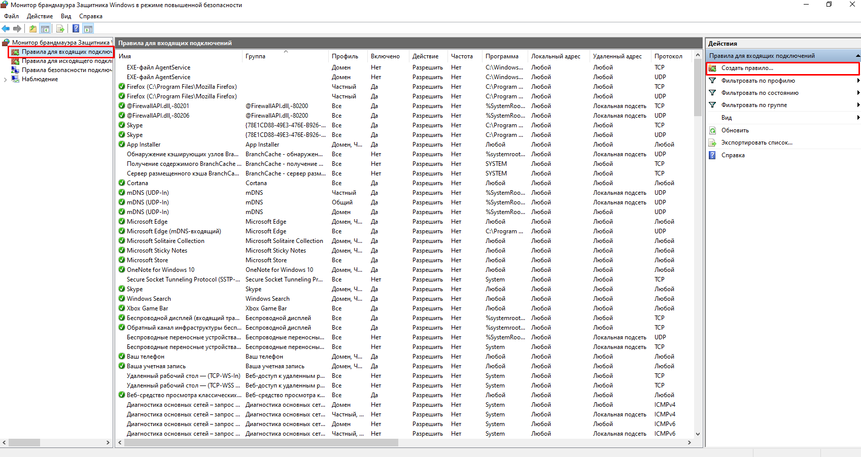Sort rules by the Имя column header

click(125, 56)
